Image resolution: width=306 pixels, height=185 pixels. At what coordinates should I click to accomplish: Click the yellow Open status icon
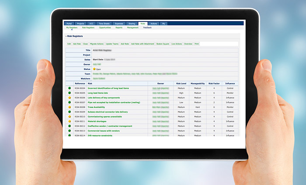point(94,69)
